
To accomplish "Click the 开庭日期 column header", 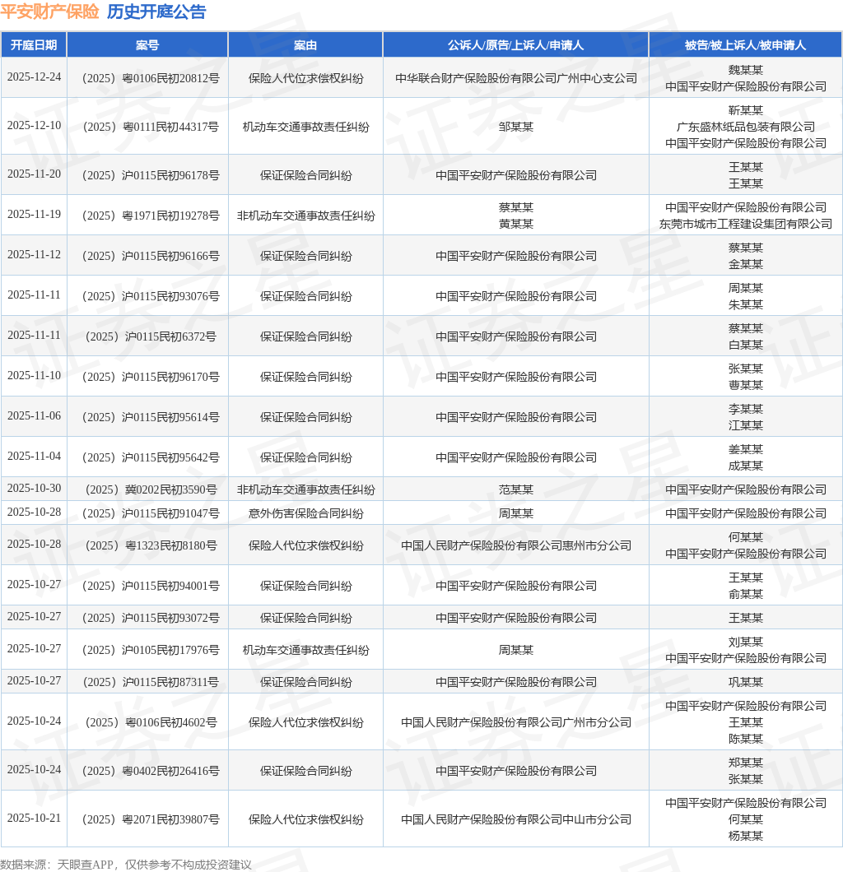I will (34, 45).
